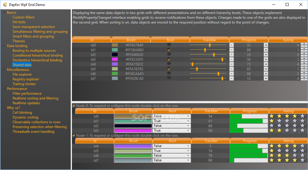Click the Dapfor app icon in title bar
The image size is (308, 170).
[5, 4]
